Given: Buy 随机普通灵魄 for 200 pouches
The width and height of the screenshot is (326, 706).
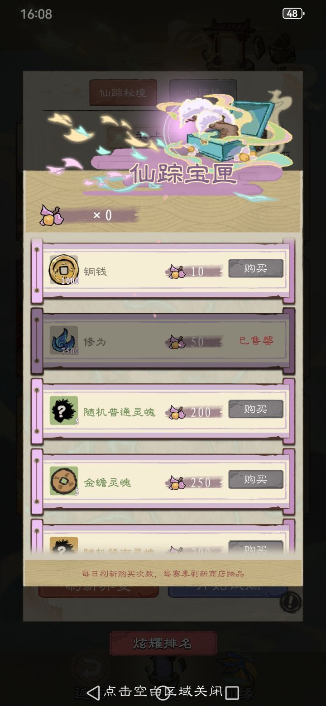Looking at the screenshot, I should click(256, 409).
